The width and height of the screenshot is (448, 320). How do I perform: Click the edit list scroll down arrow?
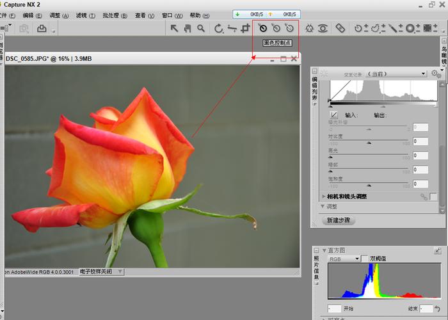click(x=442, y=211)
